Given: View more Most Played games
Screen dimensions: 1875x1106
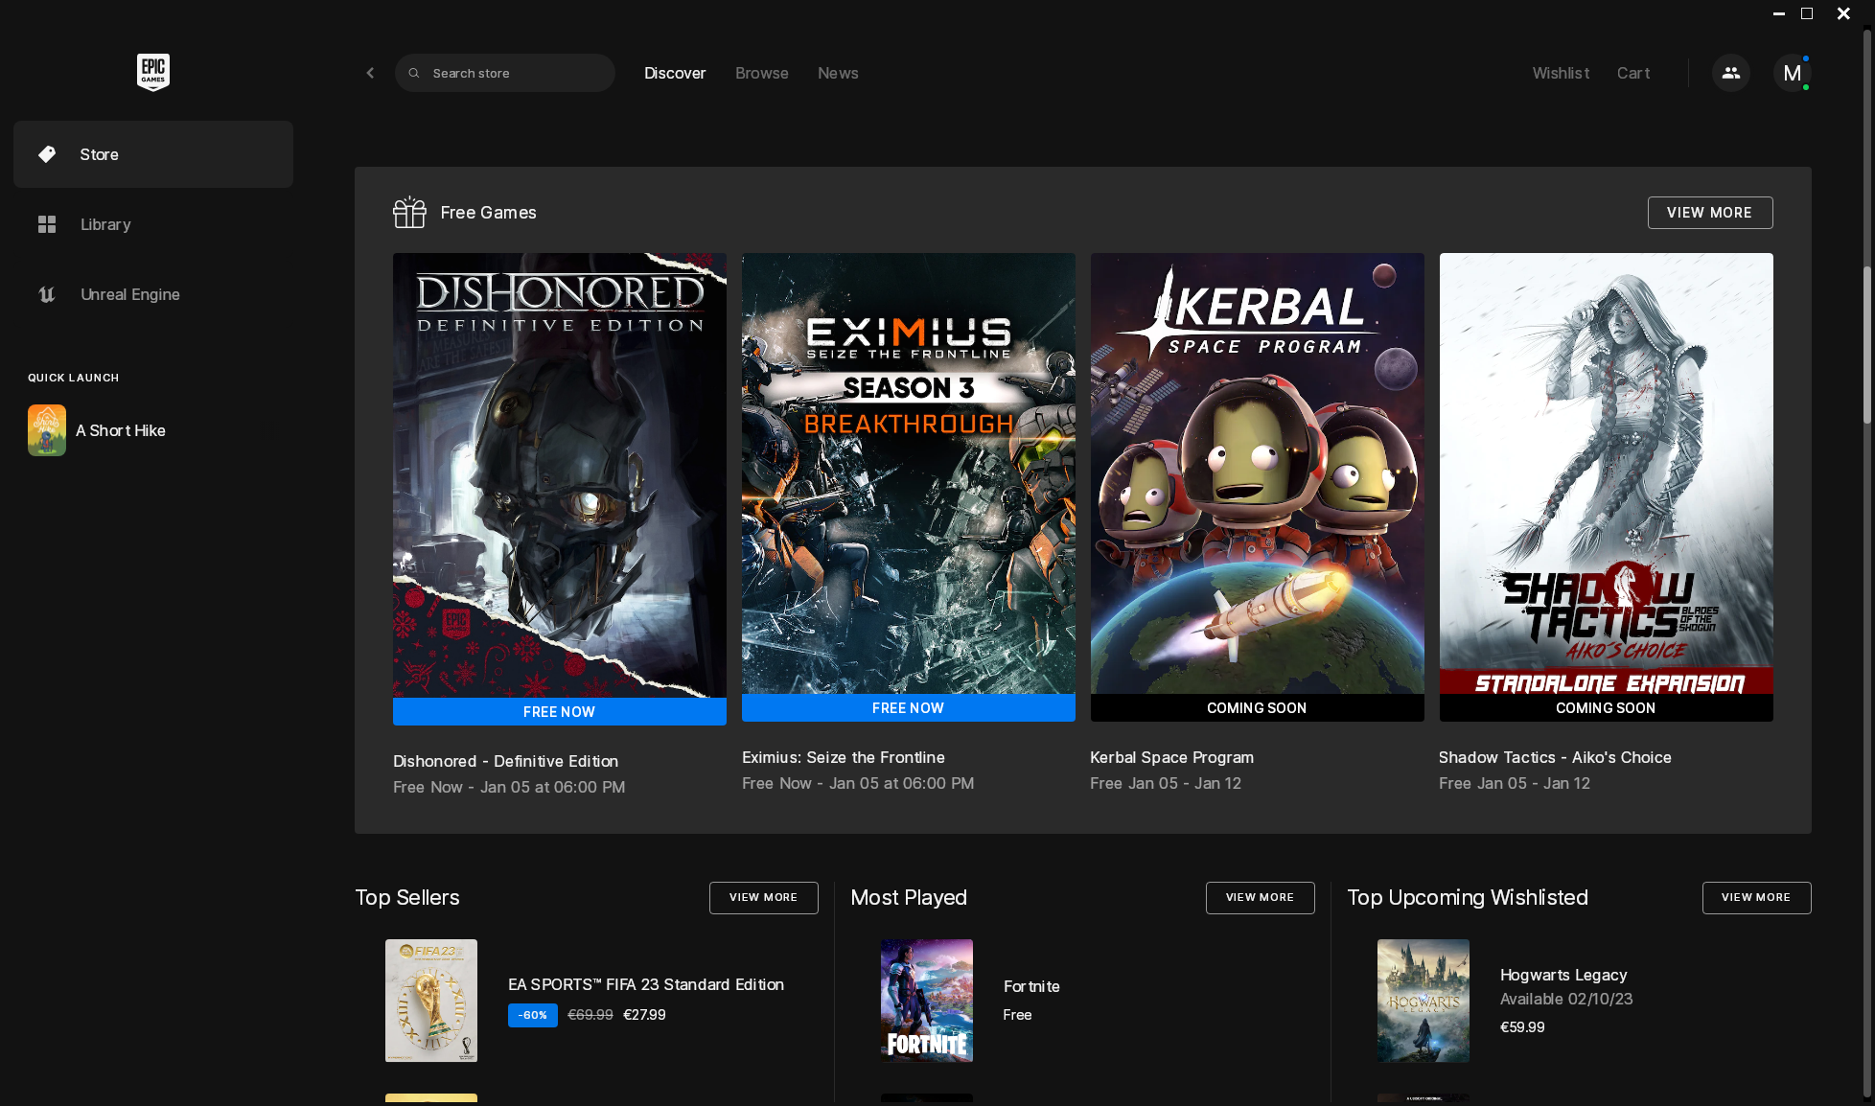Looking at the screenshot, I should [x=1261, y=898].
